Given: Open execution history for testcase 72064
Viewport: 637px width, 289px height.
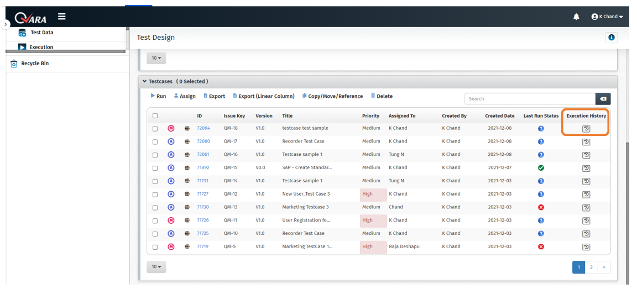Looking at the screenshot, I should pyautogui.click(x=586, y=129).
